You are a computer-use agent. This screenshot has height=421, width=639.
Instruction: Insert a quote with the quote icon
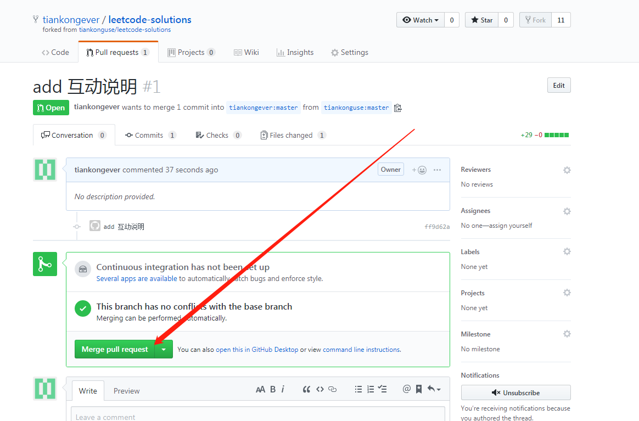[x=306, y=390]
